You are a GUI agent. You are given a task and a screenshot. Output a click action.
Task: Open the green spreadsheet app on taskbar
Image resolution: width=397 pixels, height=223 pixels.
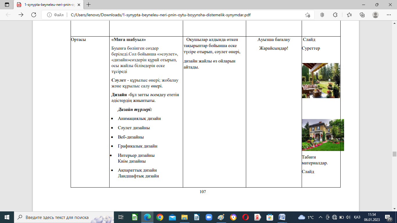pyautogui.click(x=135, y=217)
